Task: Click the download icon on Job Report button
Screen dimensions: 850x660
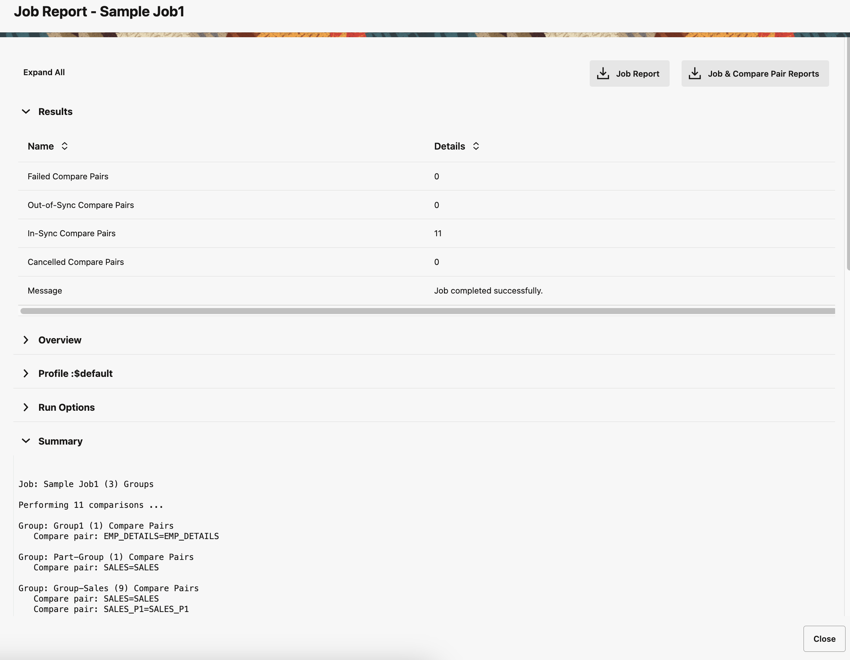Action: pos(602,73)
